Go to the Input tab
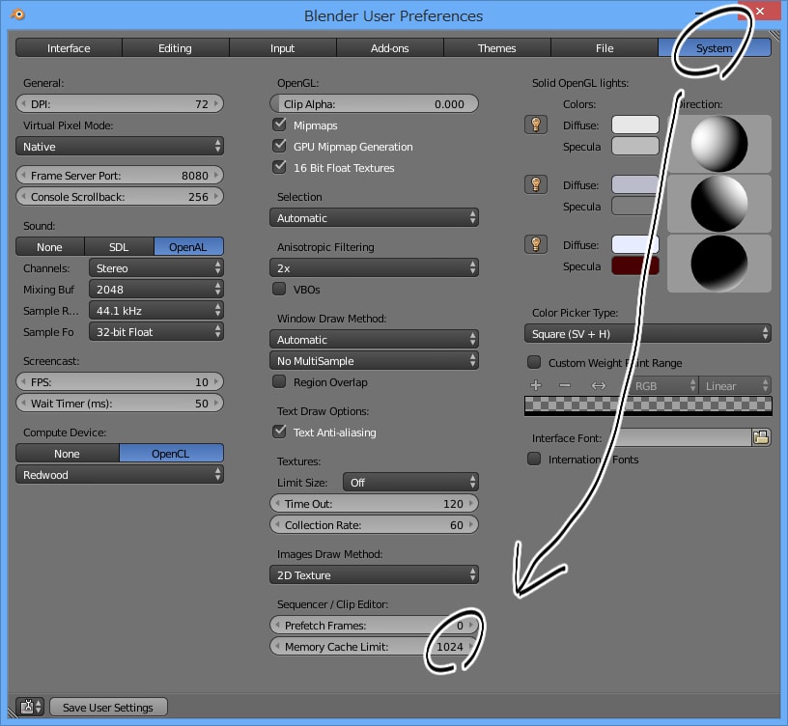 point(282,47)
